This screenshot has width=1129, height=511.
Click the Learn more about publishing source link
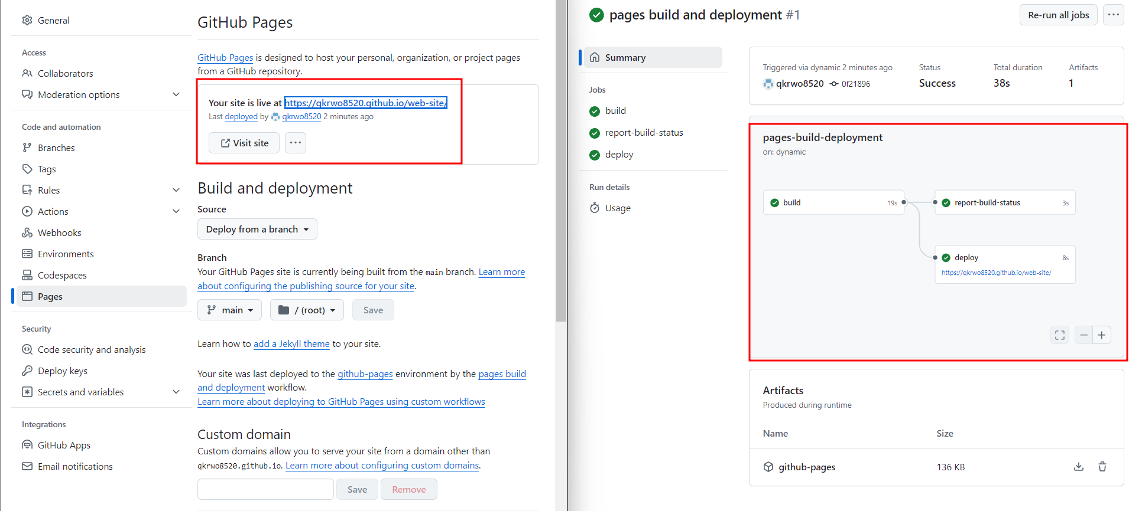coord(361,279)
